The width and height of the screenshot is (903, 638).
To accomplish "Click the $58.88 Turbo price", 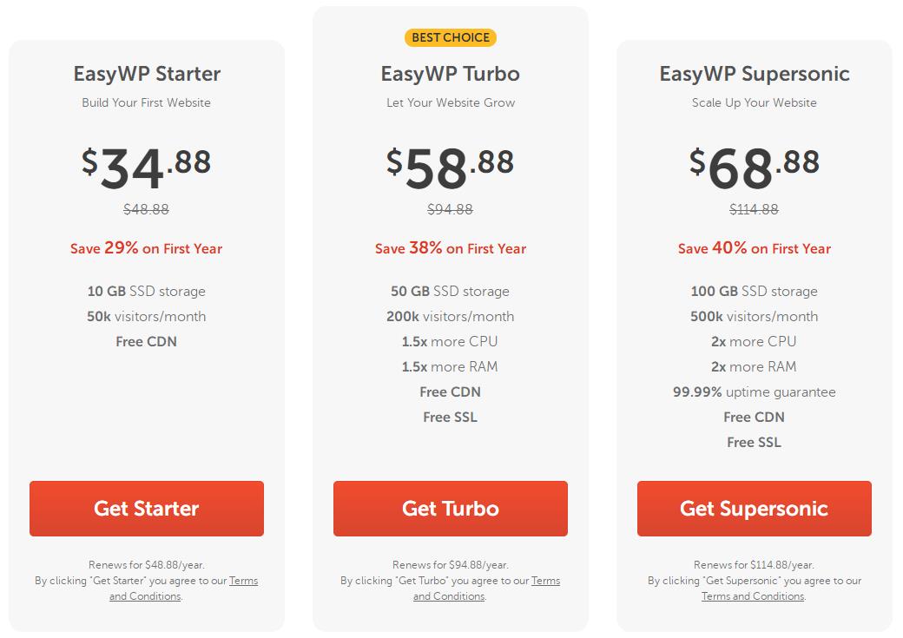I will click(450, 166).
